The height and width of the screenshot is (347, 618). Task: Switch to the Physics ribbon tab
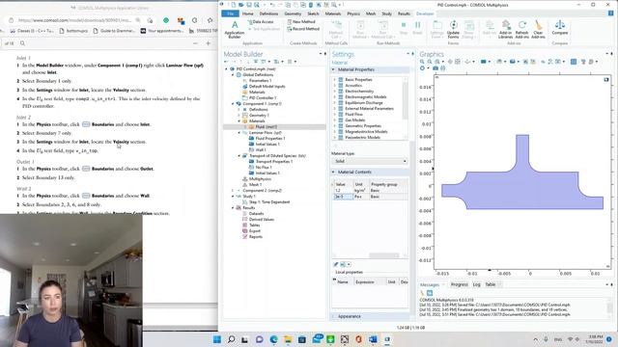[x=353, y=13]
